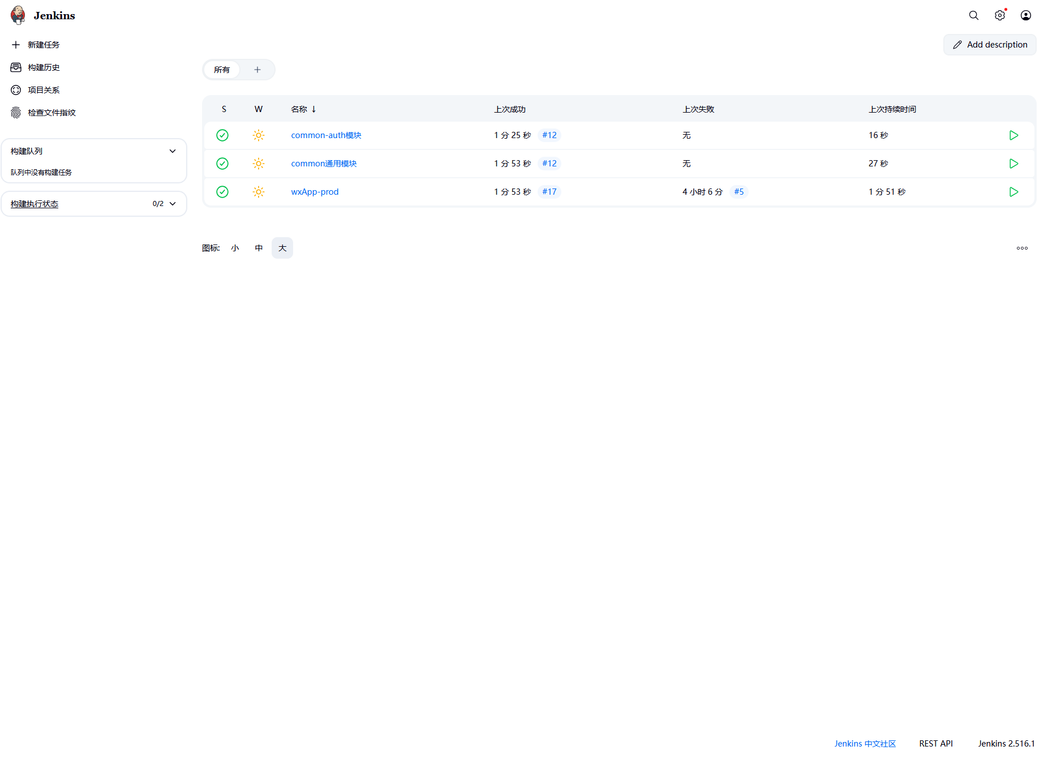The width and height of the screenshot is (1048, 759).
Task: Click weather sun icon for common通用模块
Action: (x=259, y=164)
